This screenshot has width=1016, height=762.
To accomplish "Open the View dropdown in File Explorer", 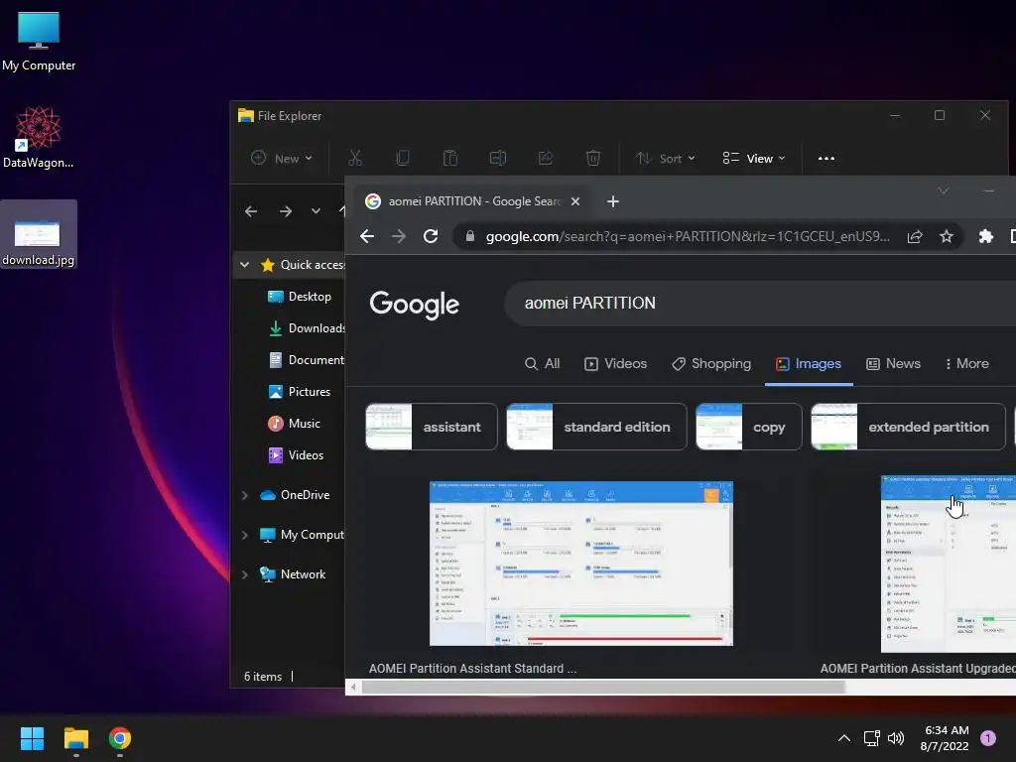I will [x=754, y=158].
